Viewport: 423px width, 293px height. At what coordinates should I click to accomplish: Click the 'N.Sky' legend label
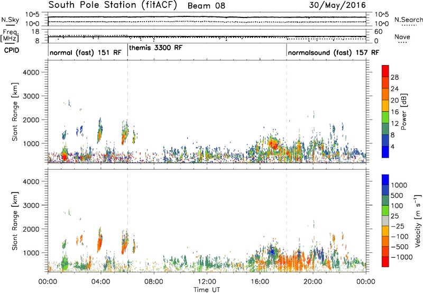(x=10, y=20)
